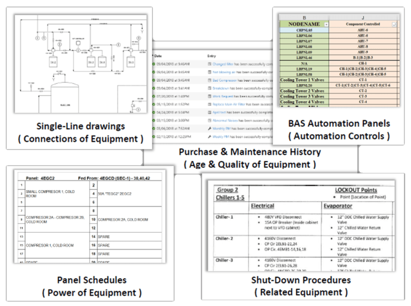The image size is (411, 306).
Task: Click 'SMALL COMPRESOR 1, COLD ROOM' panel entry
Action: [x=50, y=193]
